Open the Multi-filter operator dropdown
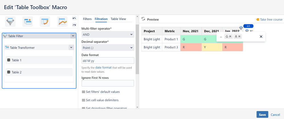Image resolution: width=284 pixels, height=119 pixels. pos(108,34)
